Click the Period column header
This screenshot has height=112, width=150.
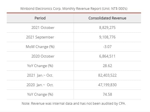(40, 18)
